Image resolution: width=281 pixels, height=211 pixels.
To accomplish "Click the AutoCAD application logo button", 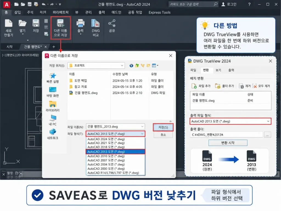I will (7, 4).
